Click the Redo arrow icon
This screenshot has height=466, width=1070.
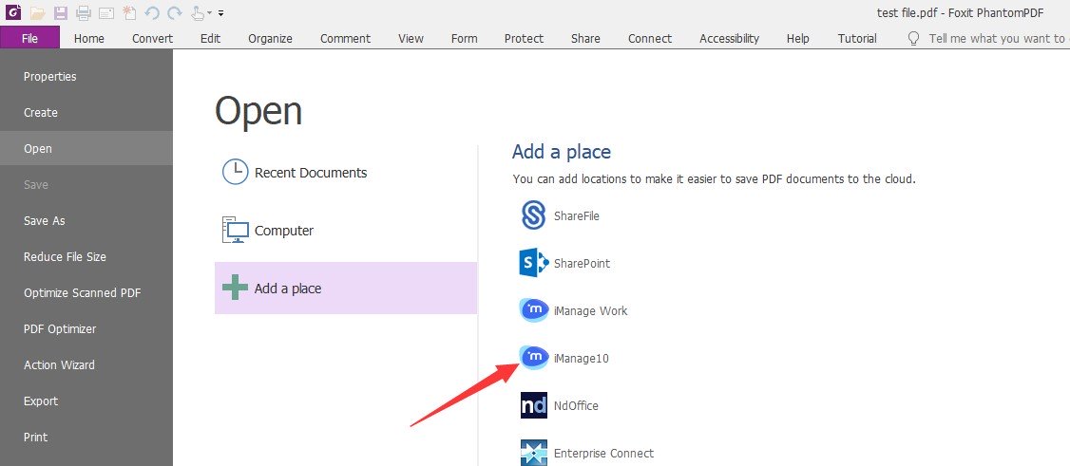tap(175, 12)
